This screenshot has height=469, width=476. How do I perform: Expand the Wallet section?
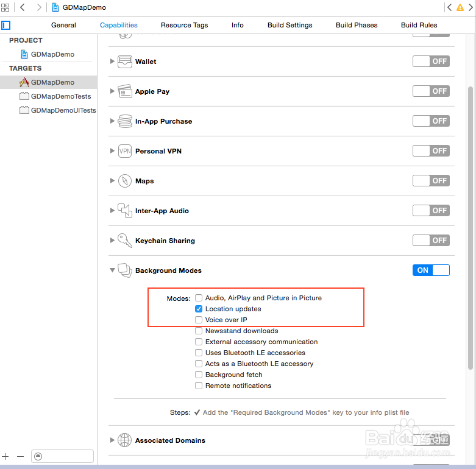(x=112, y=62)
